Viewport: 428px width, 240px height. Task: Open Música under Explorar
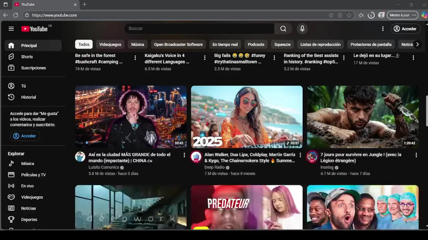(33, 163)
